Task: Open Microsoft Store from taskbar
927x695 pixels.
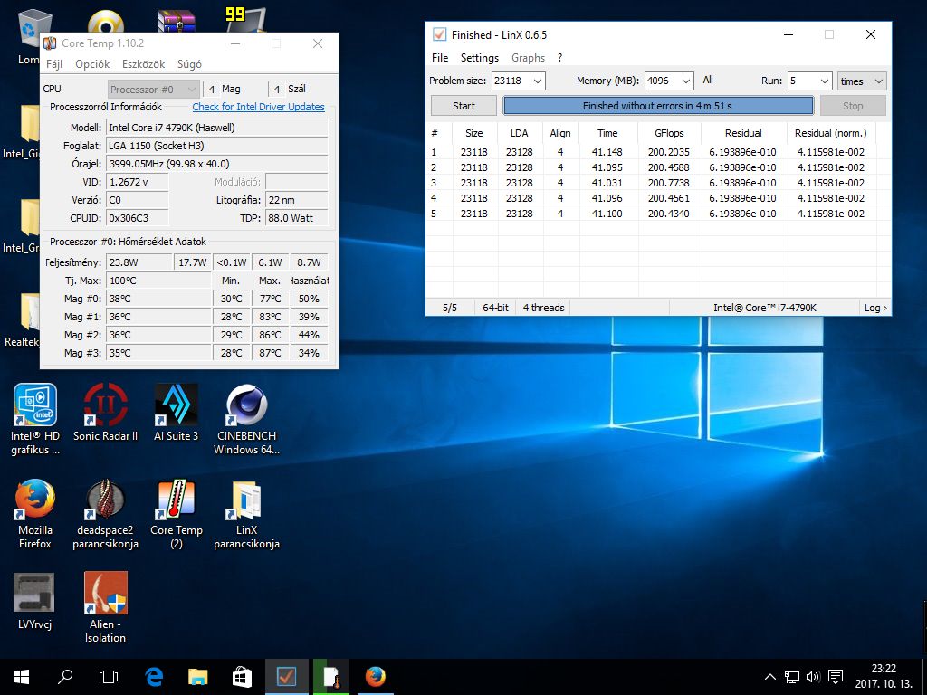Action: tap(243, 677)
